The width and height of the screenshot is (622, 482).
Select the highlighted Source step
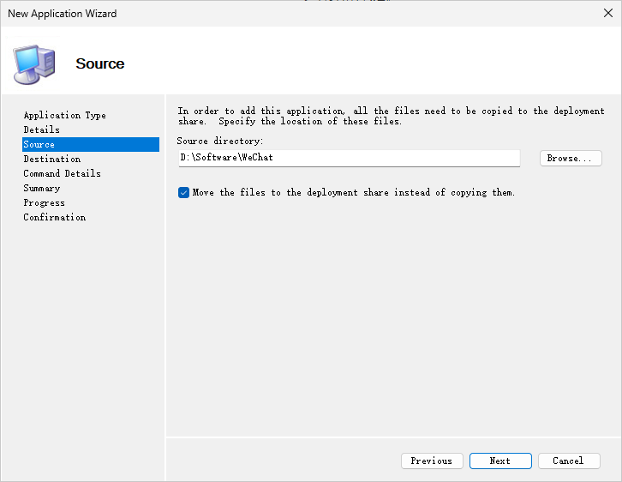click(x=39, y=144)
